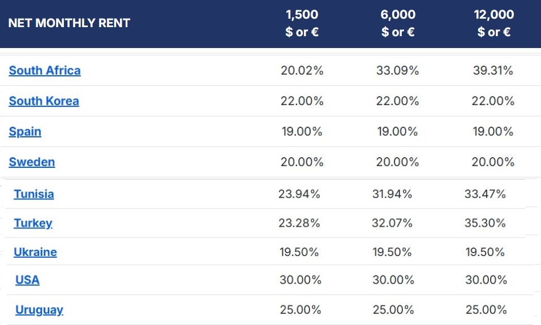Select the 1,500 $ or € column header
This screenshot has height=325, width=541.
(302, 23)
